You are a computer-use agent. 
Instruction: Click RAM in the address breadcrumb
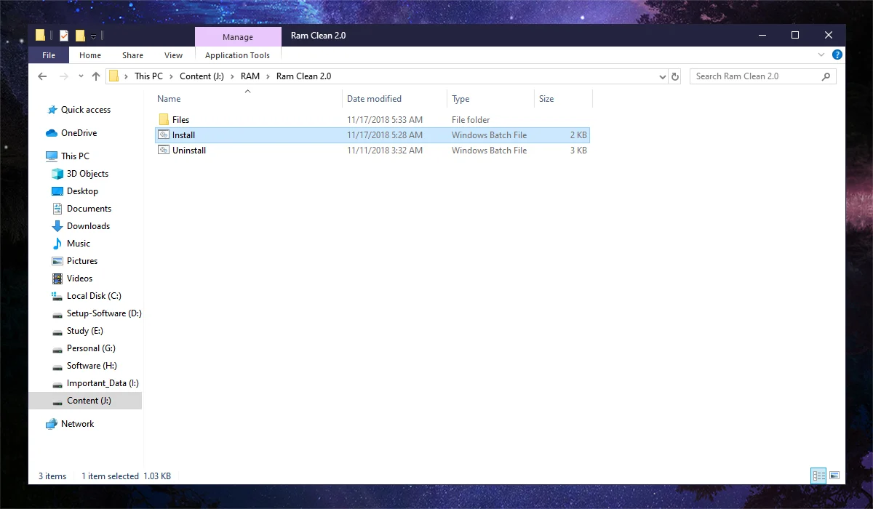(x=250, y=76)
